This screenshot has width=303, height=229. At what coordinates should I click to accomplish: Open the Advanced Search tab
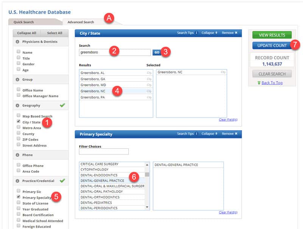click(x=81, y=22)
